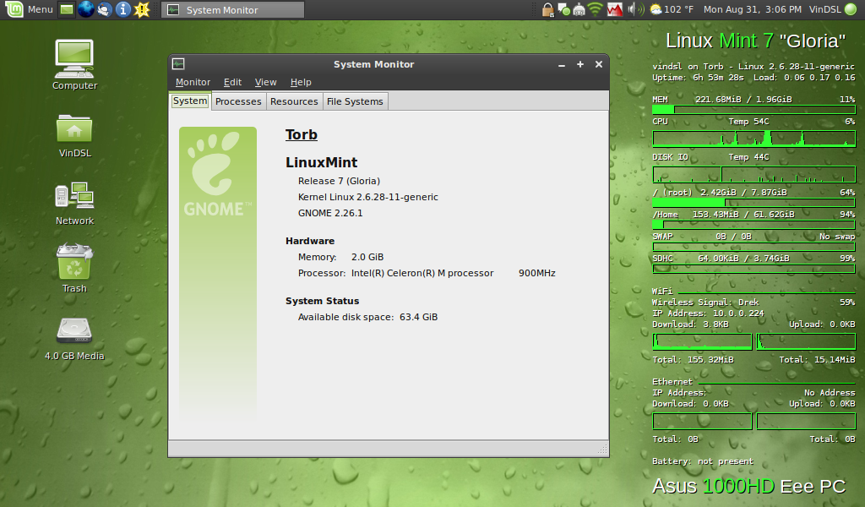The width and height of the screenshot is (865, 507).
Task: Open the View menu
Action: pos(265,82)
